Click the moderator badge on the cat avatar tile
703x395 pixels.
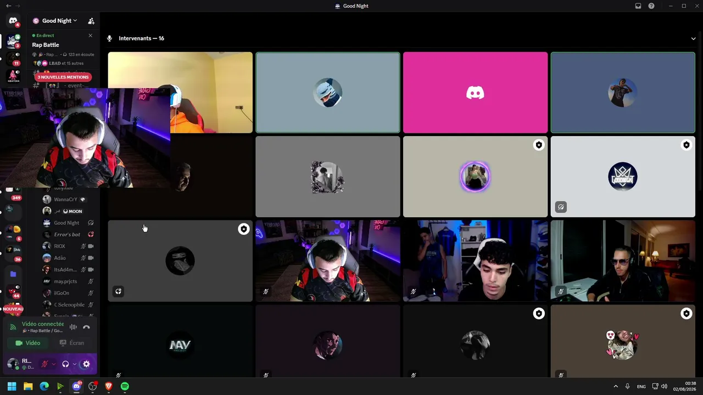click(x=686, y=313)
